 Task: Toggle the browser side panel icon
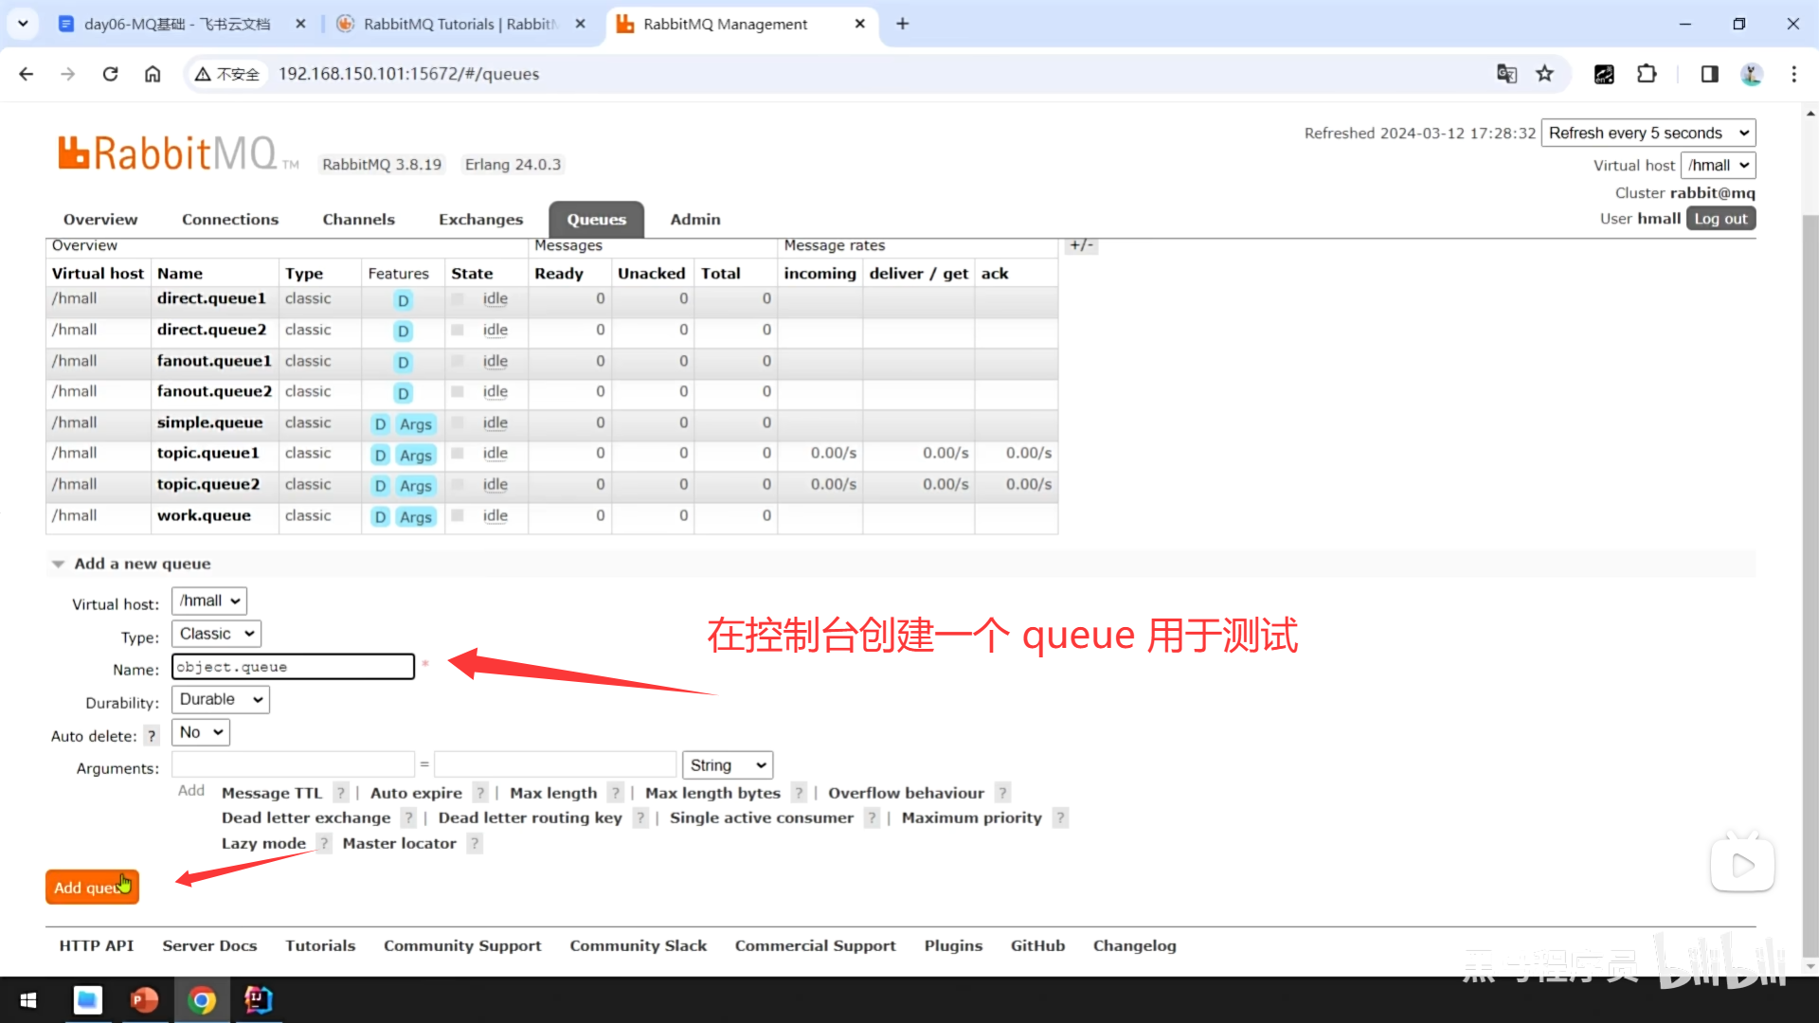(x=1709, y=74)
